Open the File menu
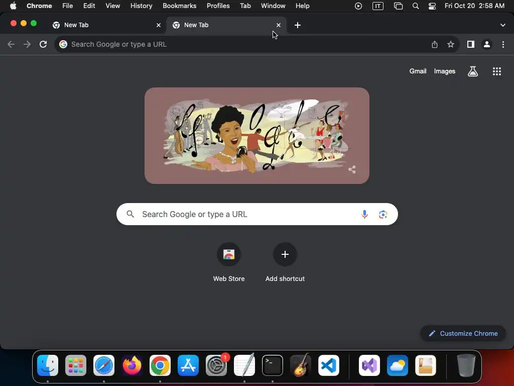514x386 pixels. [68, 6]
